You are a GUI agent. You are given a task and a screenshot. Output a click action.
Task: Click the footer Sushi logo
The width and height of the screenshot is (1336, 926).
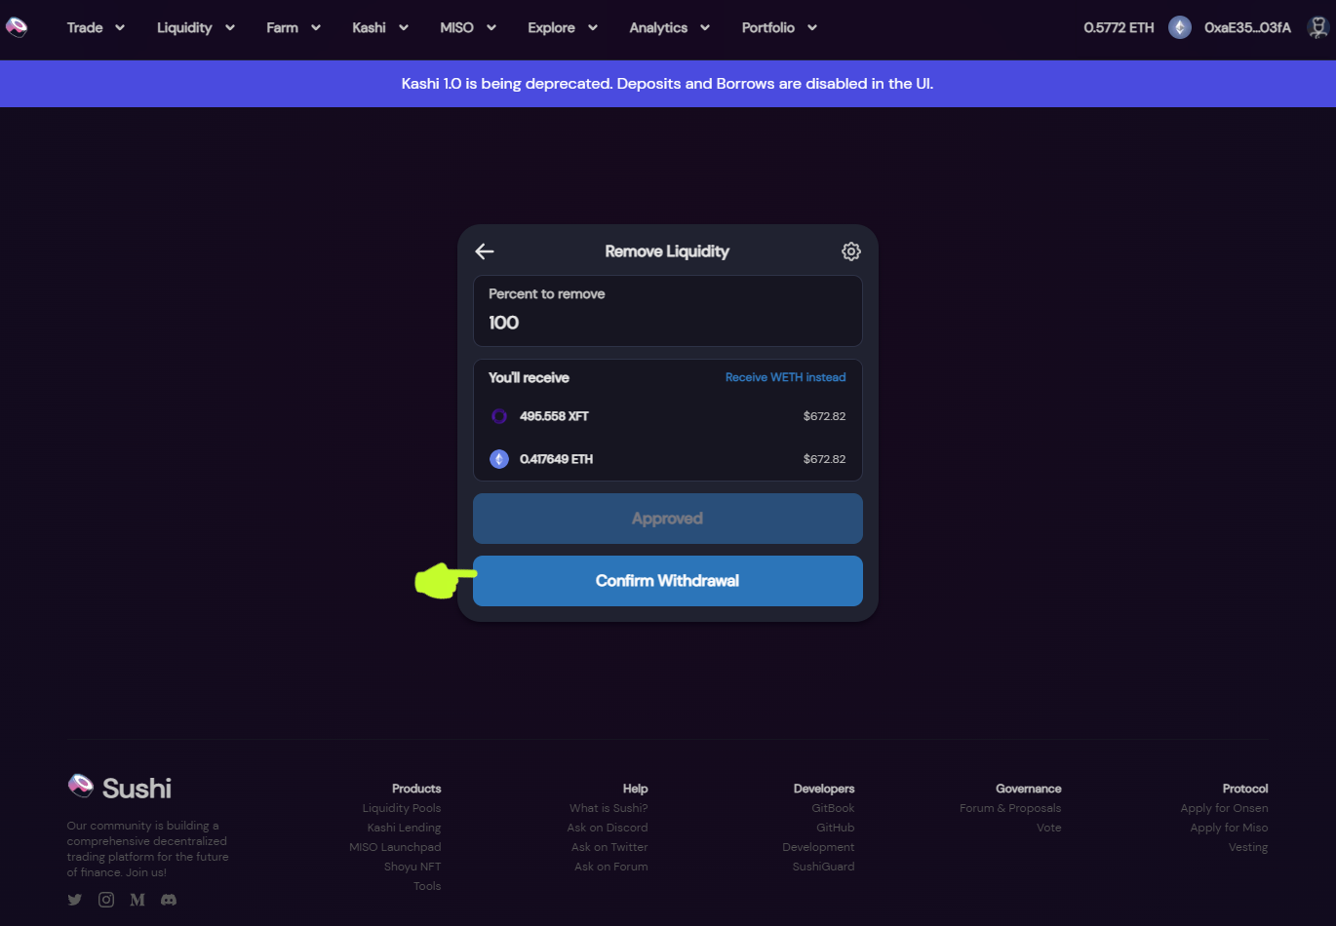(119, 788)
